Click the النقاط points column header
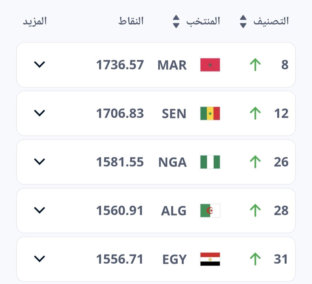The image size is (312, 284). pos(131,21)
